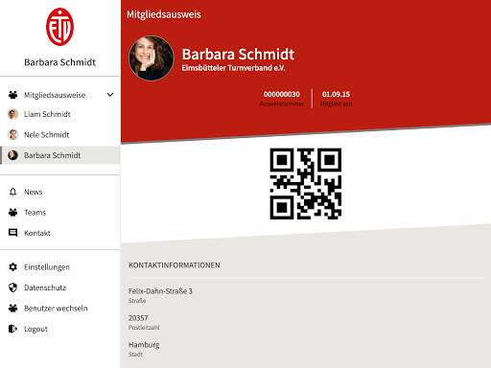Click the KONTAKTINFORMATIONEN heading

(x=175, y=265)
